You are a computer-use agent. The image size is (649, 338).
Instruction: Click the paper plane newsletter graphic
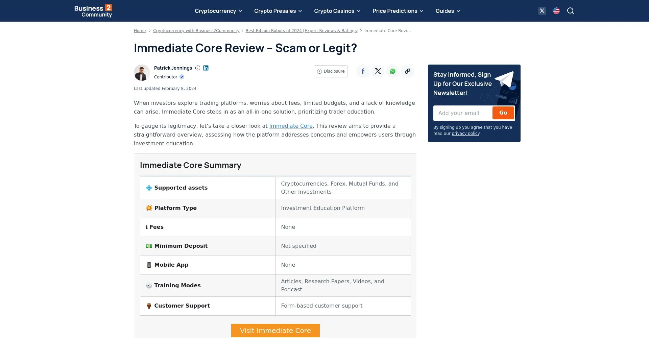point(505,79)
